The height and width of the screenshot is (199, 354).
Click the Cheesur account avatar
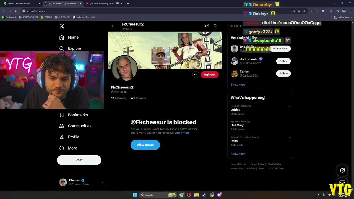click(63, 182)
